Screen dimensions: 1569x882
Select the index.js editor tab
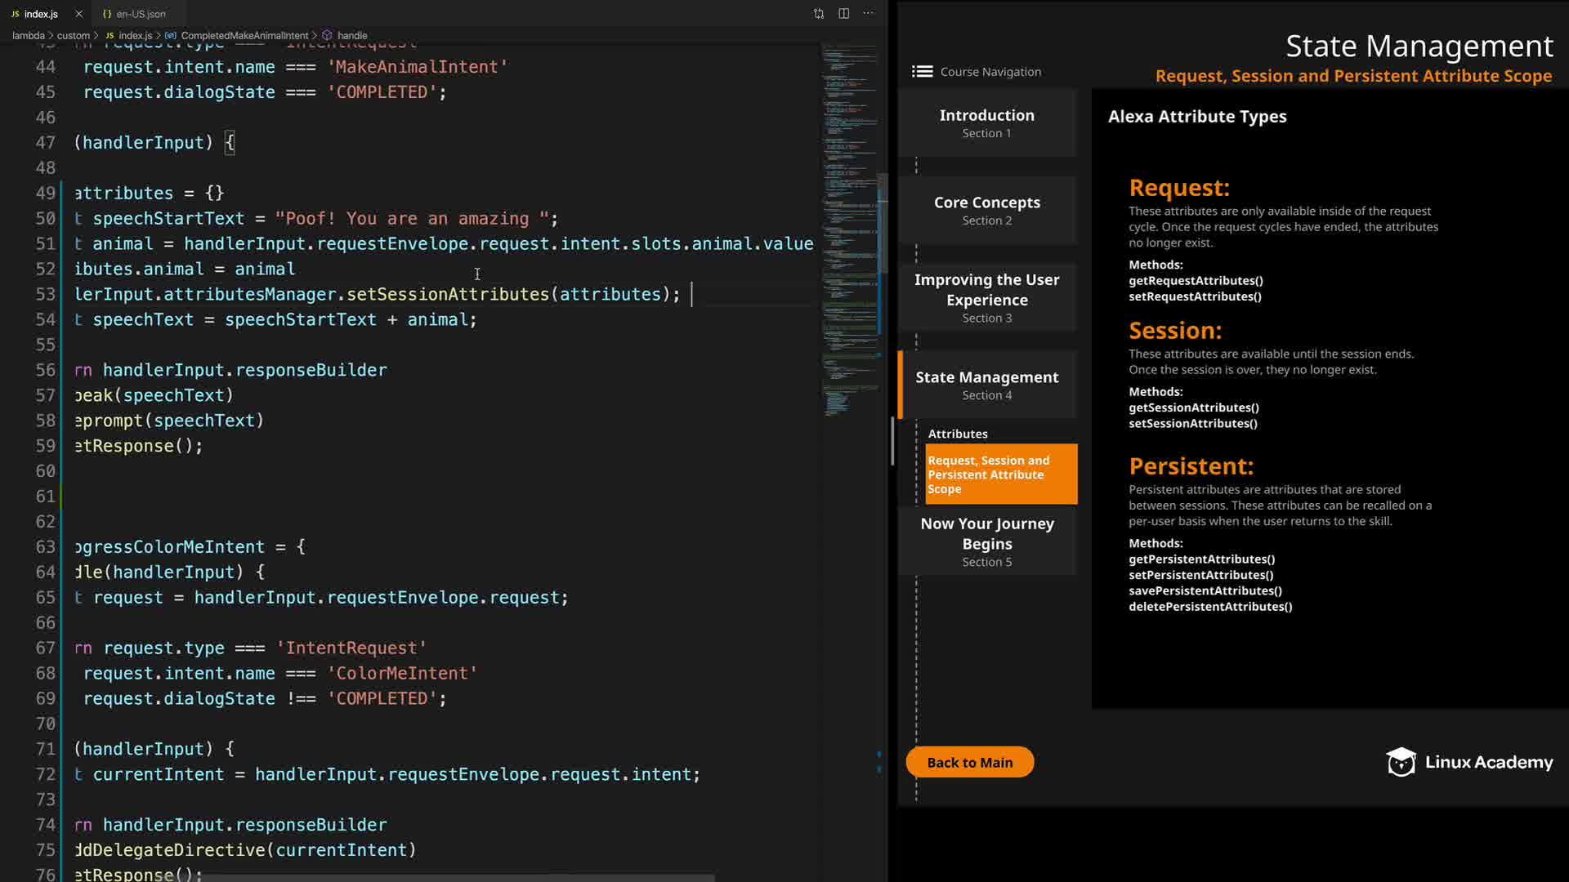click(x=40, y=14)
